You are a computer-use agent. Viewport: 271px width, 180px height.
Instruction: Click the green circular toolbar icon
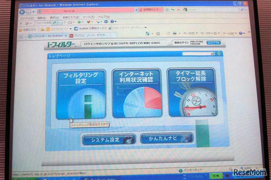(x=79, y=22)
